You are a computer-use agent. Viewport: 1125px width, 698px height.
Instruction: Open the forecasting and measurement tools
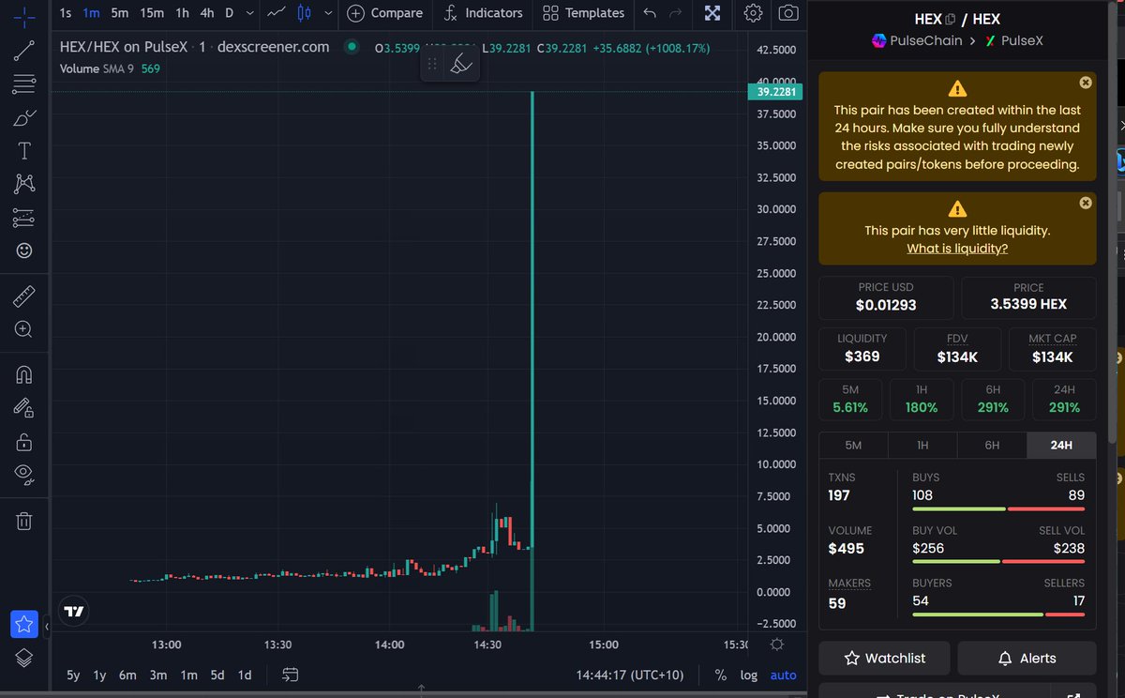click(x=24, y=218)
